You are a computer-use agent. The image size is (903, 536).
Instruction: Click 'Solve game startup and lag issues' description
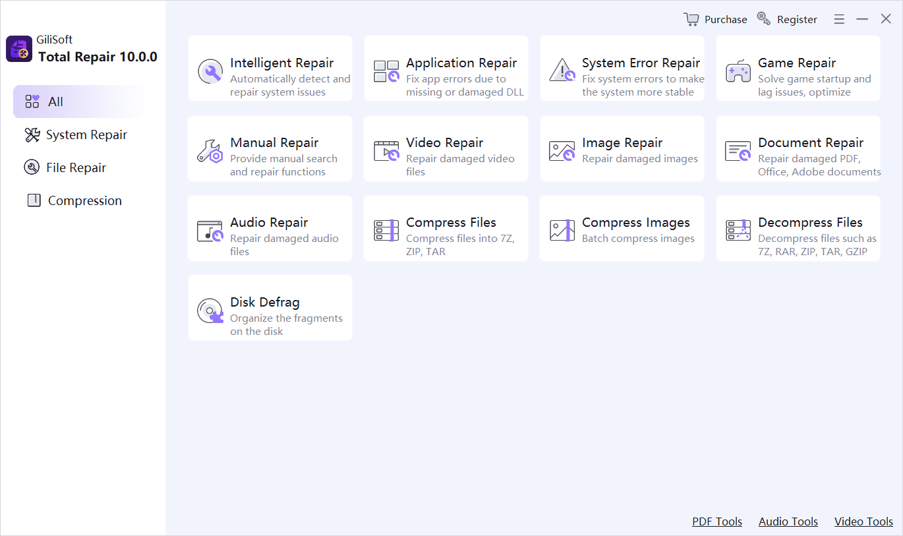coord(815,86)
